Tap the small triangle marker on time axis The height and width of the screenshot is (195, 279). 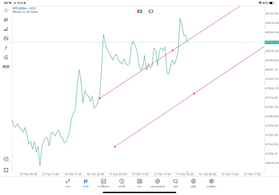coord(187,171)
